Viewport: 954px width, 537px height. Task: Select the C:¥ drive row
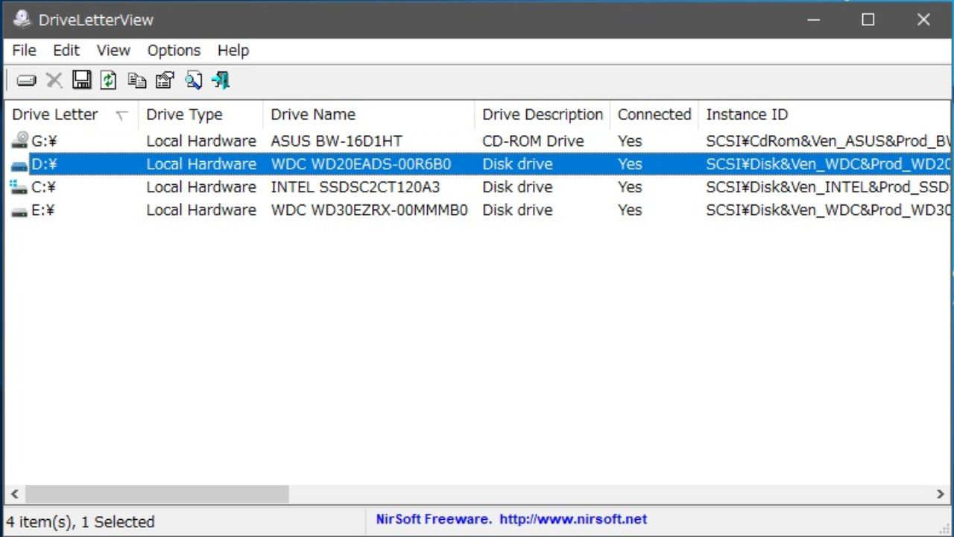coord(477,187)
